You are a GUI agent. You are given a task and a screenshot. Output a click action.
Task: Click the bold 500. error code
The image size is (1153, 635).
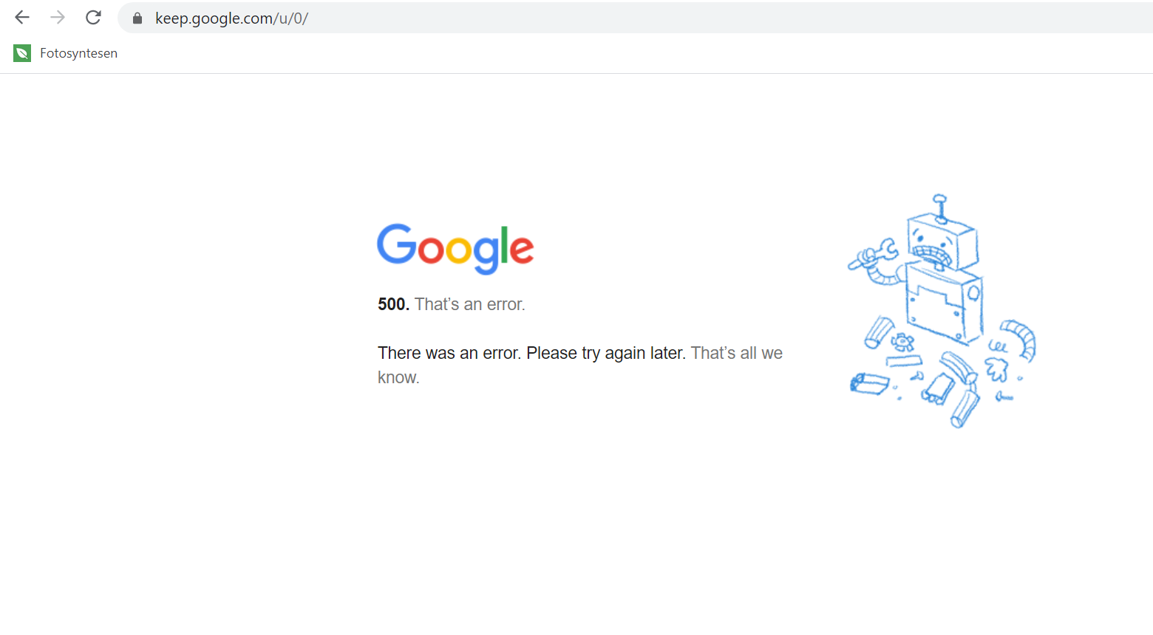pos(393,304)
